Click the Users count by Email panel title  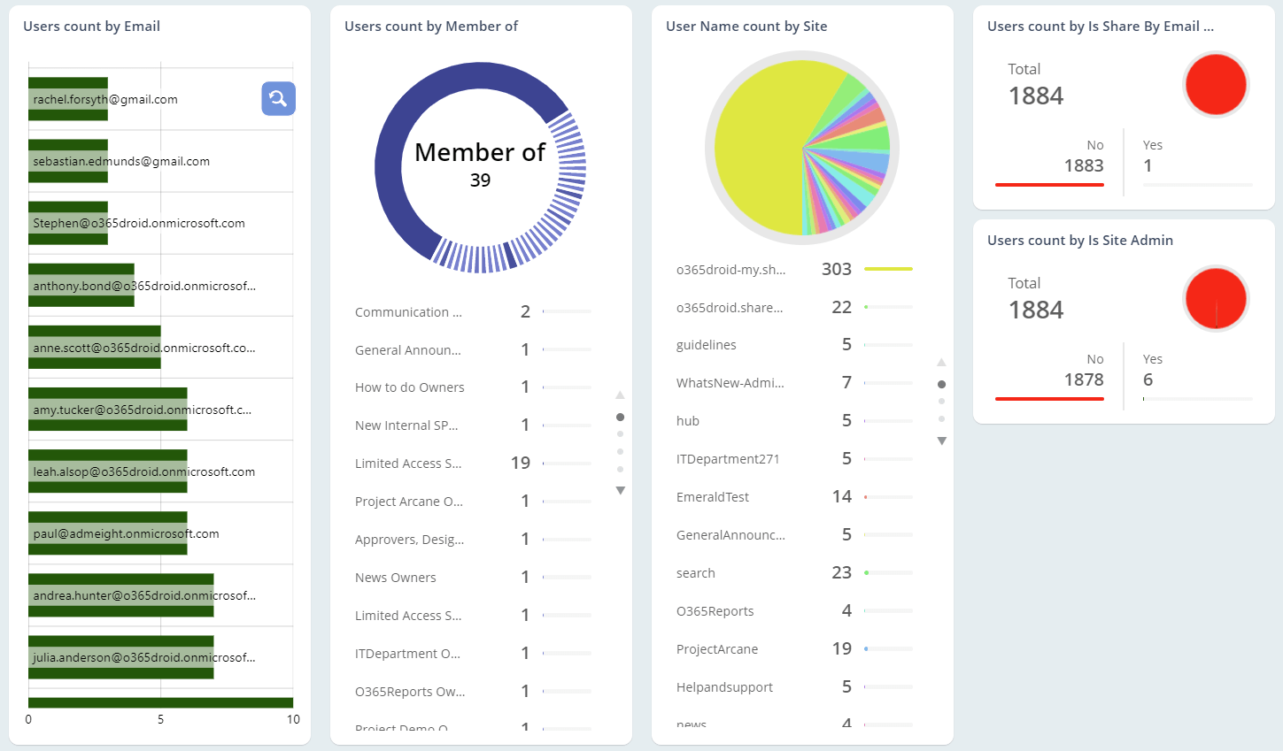(91, 26)
